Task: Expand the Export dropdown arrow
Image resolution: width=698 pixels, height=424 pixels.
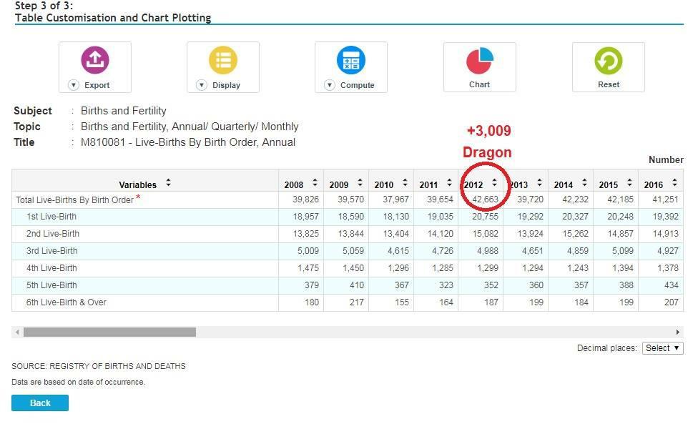Action: pyautogui.click(x=74, y=85)
